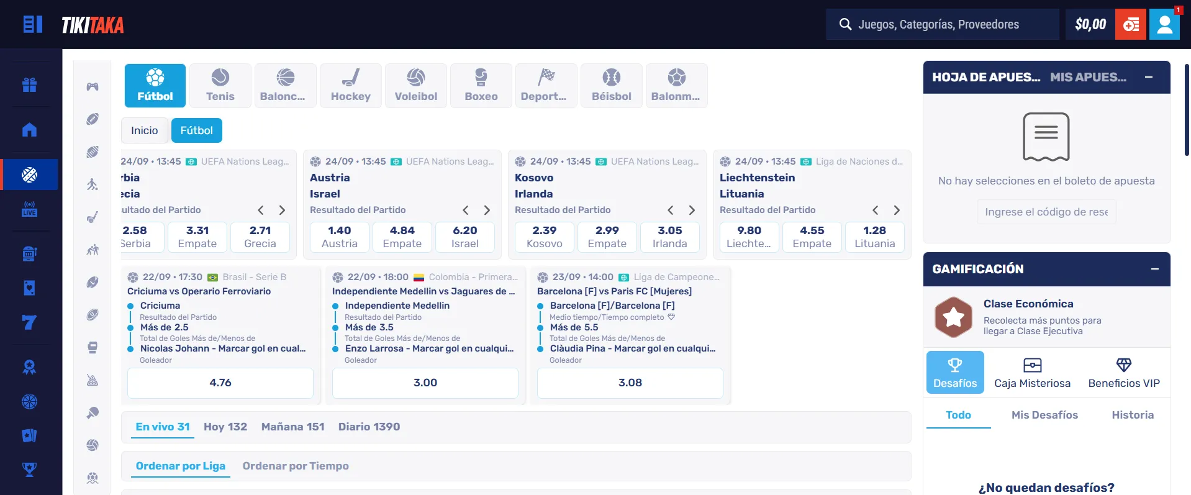Select the table tennis paddle icon
1191x495 pixels.
click(93, 412)
